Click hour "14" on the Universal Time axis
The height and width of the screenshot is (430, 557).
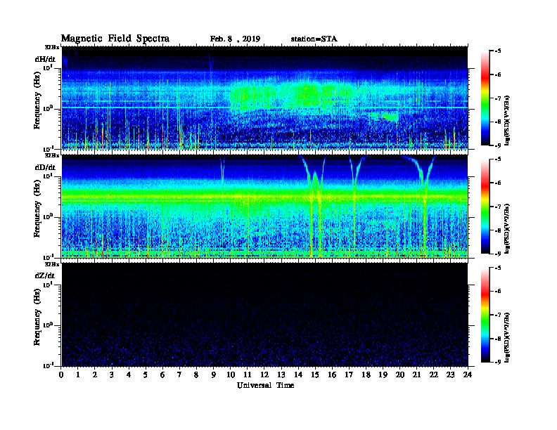[298, 375]
